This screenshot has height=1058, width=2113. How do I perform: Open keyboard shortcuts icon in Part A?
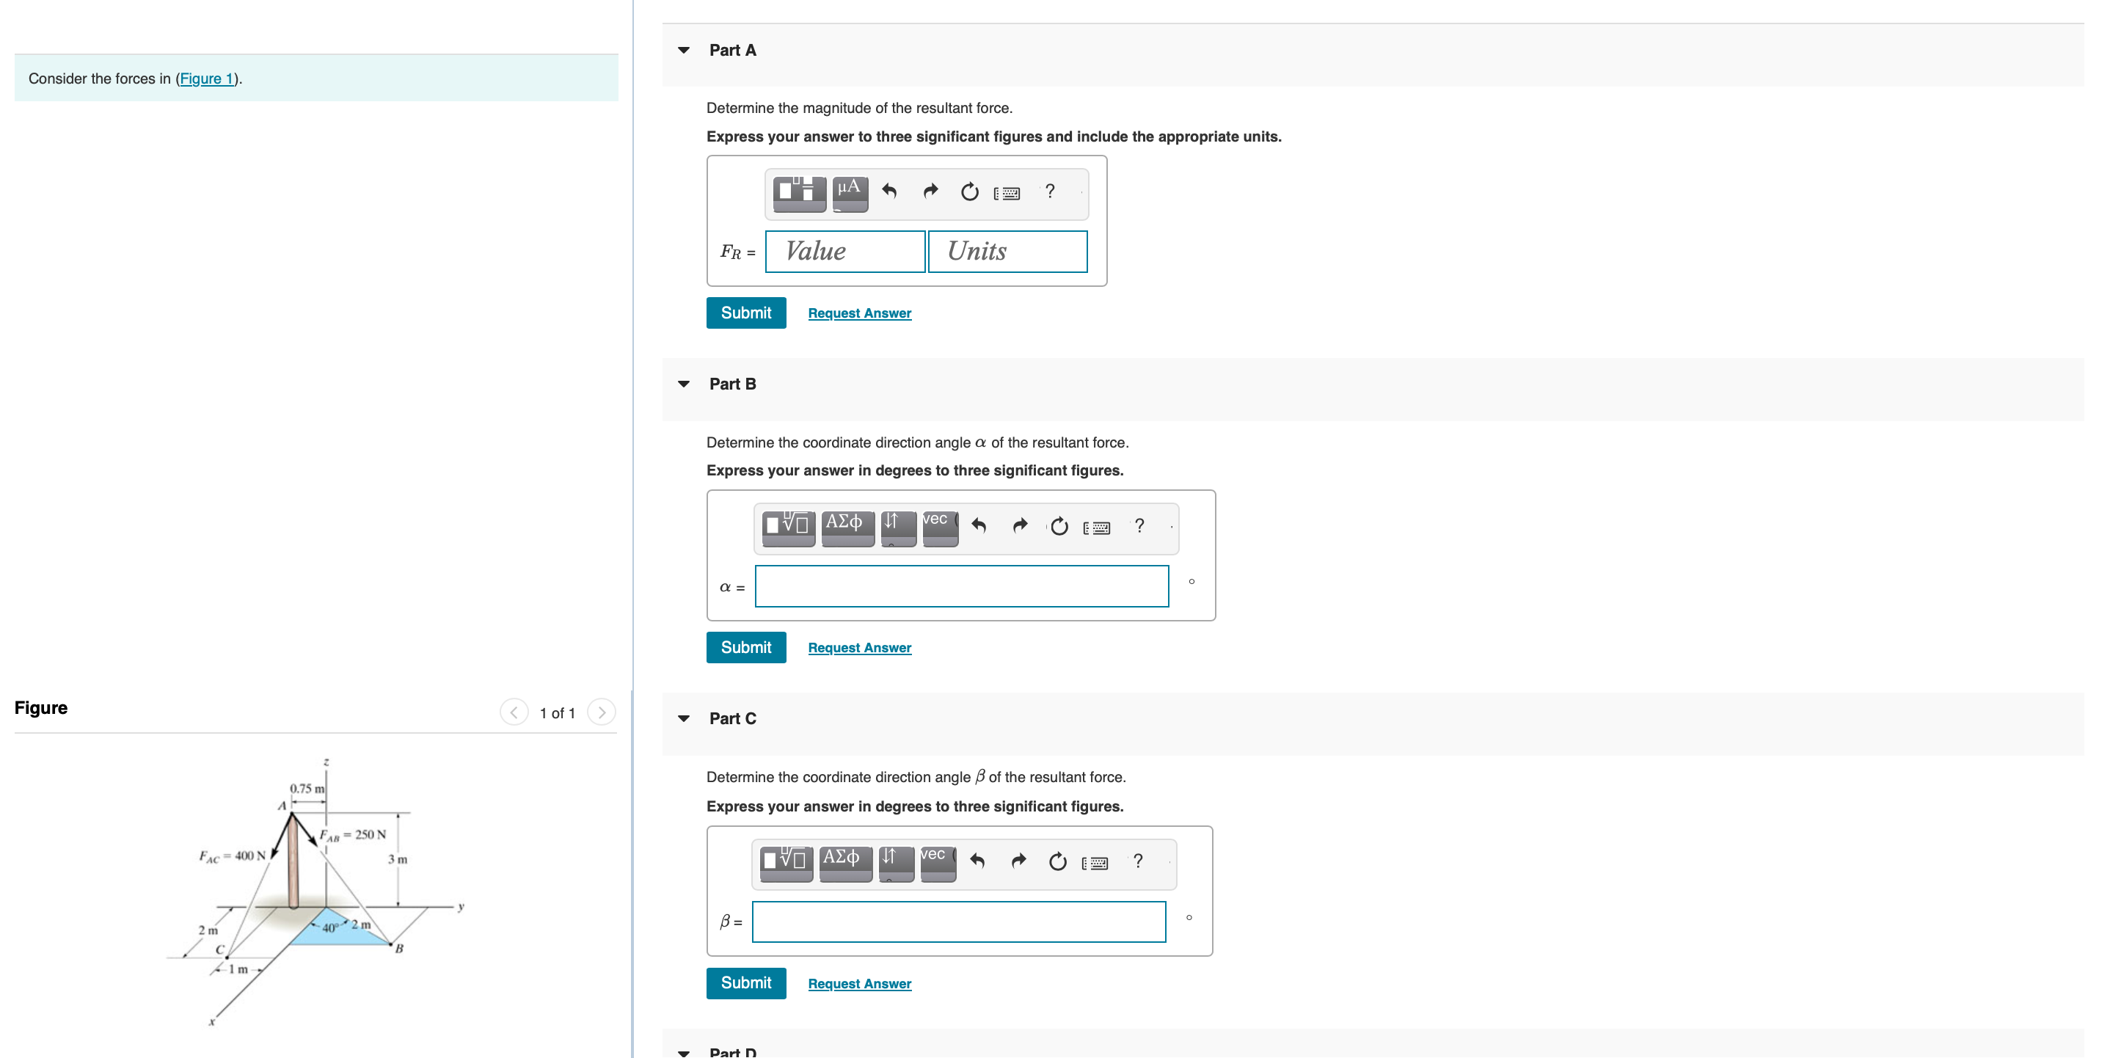click(x=1007, y=194)
